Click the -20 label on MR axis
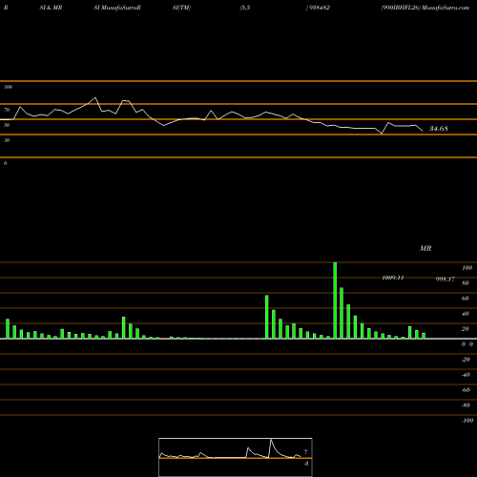The height and width of the screenshot is (477, 477). tap(466, 360)
